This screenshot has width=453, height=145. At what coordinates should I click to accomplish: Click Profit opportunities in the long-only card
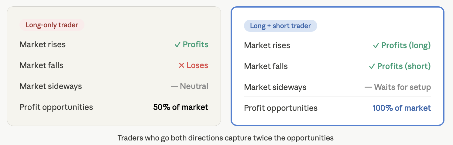point(56,107)
